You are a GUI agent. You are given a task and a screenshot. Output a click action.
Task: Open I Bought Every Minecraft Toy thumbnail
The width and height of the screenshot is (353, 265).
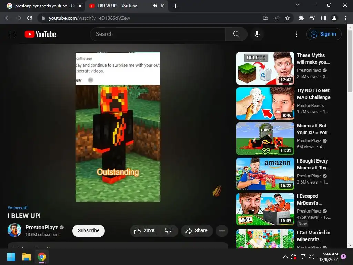click(x=265, y=174)
